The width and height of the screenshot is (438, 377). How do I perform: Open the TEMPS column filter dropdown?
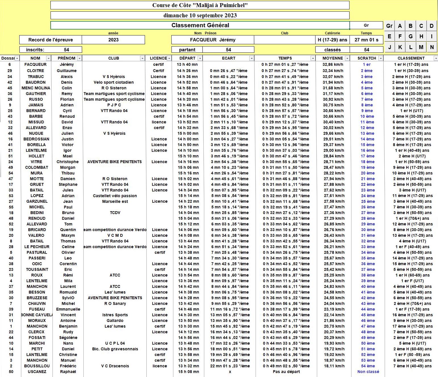tap(313, 58)
